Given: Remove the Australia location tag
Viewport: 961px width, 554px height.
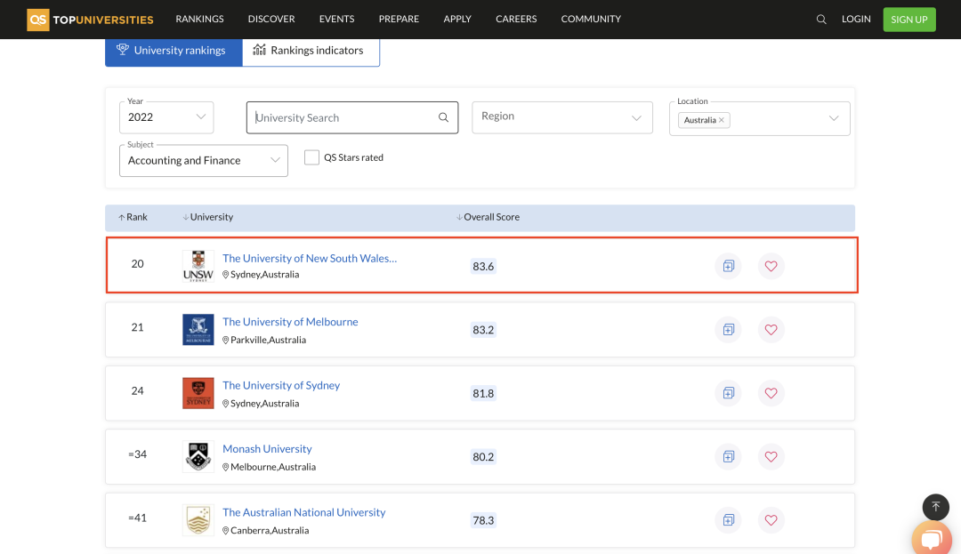Looking at the screenshot, I should (722, 120).
